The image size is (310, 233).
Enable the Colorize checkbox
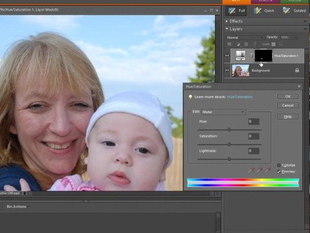click(x=279, y=165)
